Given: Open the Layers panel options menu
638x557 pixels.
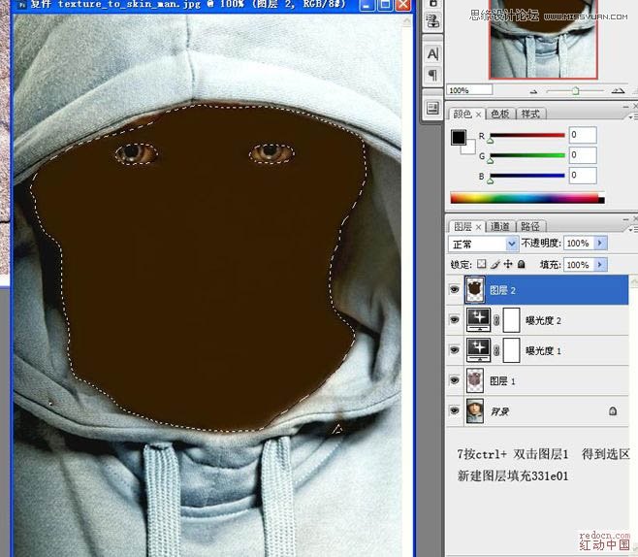Looking at the screenshot, I should [633, 230].
